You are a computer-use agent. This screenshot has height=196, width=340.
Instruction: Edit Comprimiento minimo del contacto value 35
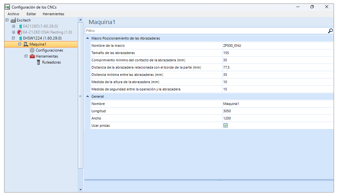pos(278,60)
